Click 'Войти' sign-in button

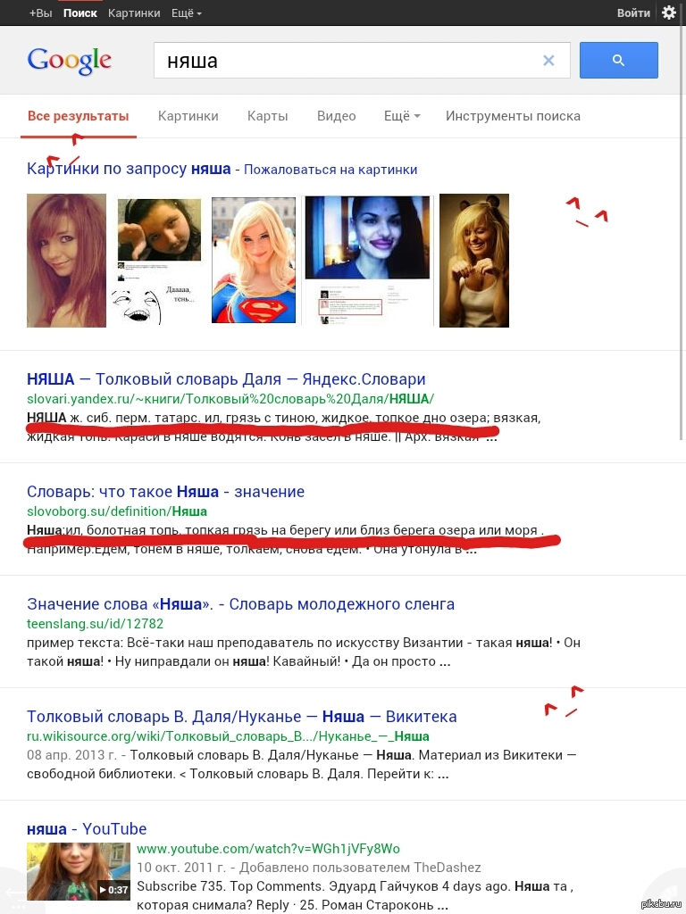click(633, 13)
